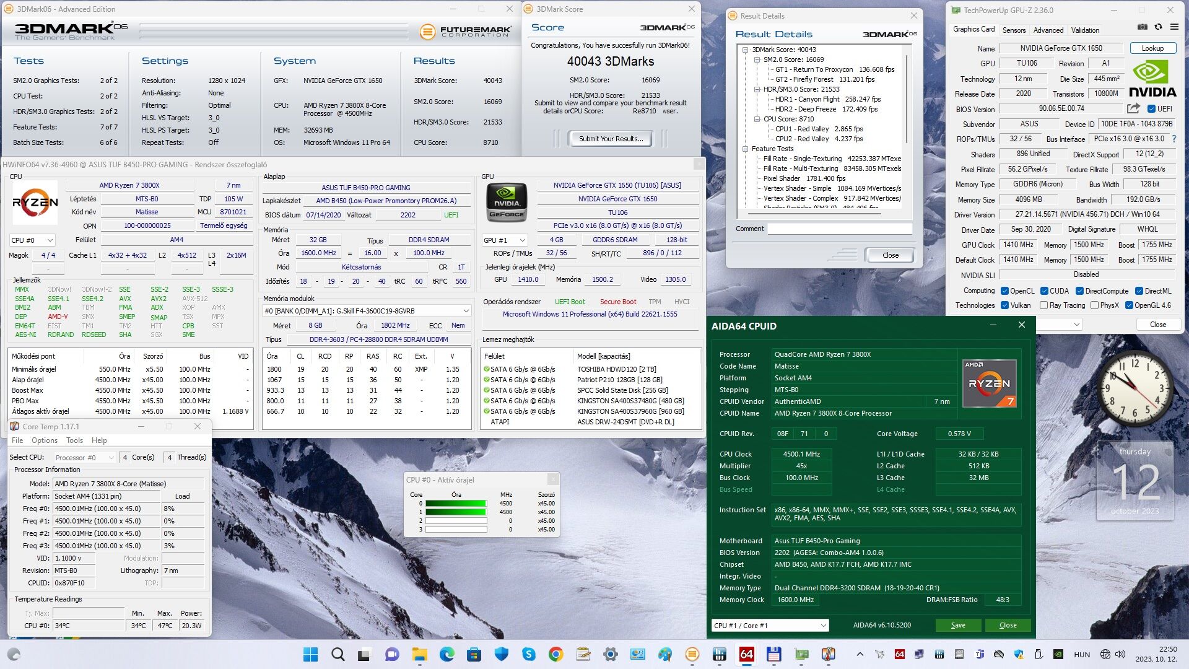The image size is (1189, 669).
Task: Switch to Core Temp thermometer taskbar icon
Action: point(829,654)
